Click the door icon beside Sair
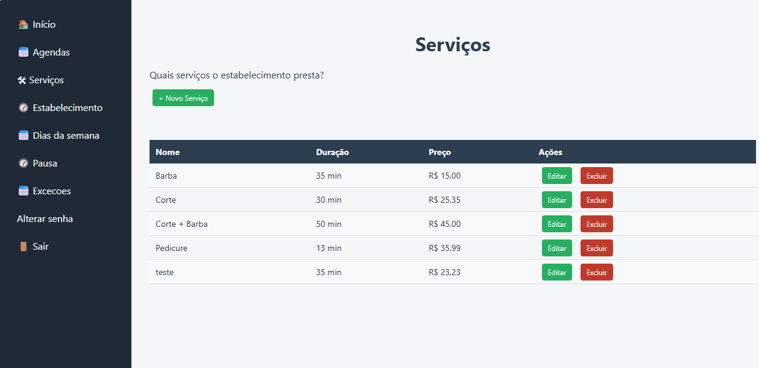 pos(24,247)
